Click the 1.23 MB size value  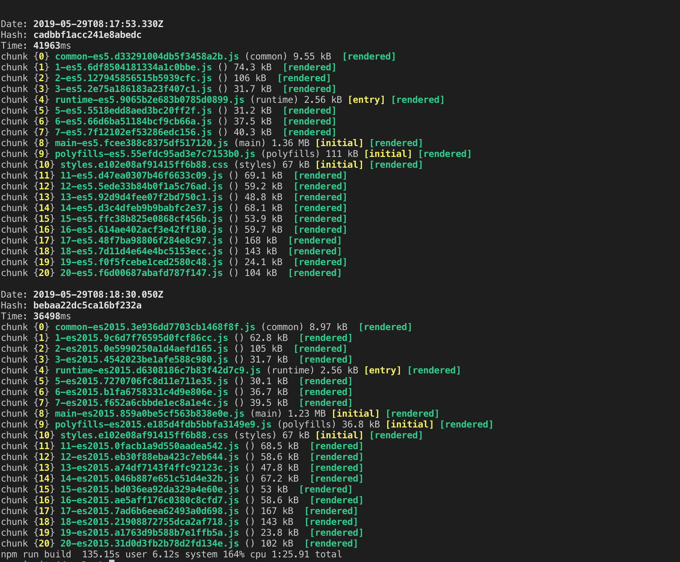(x=307, y=414)
